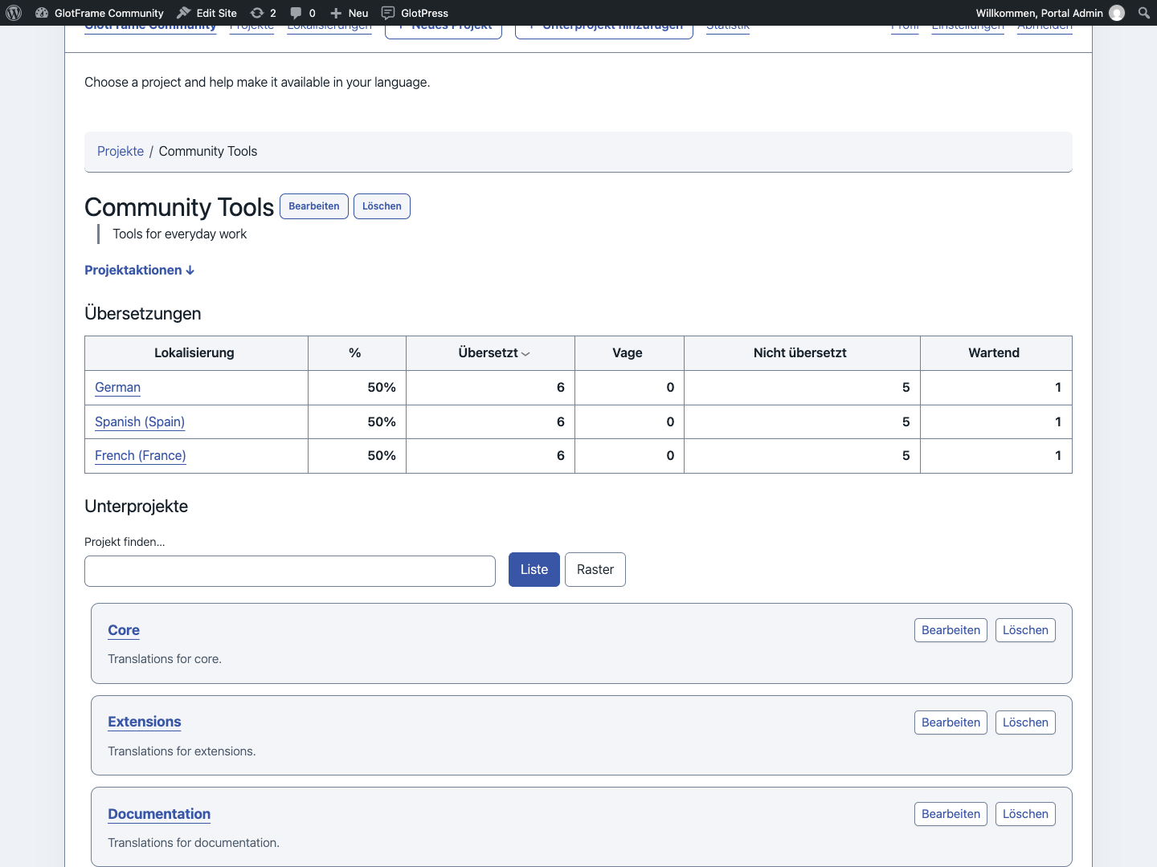Open the WordPress logo menu

tap(14, 13)
